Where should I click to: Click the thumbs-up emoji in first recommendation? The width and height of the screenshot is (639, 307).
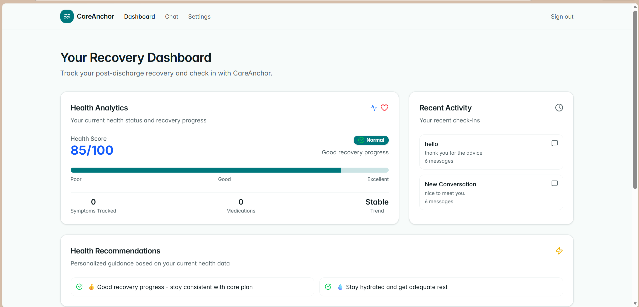coord(91,287)
